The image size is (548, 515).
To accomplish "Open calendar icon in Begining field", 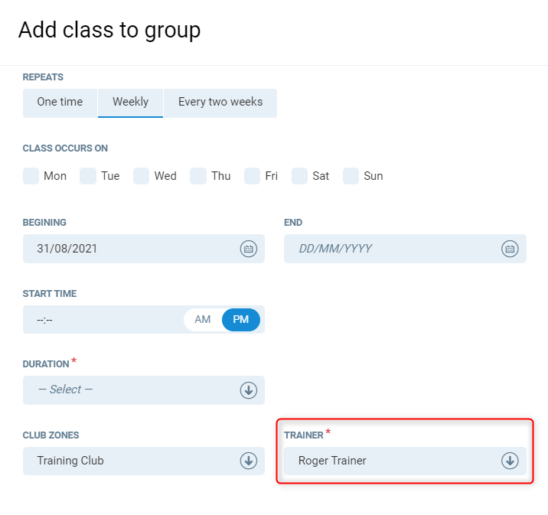I will [248, 249].
